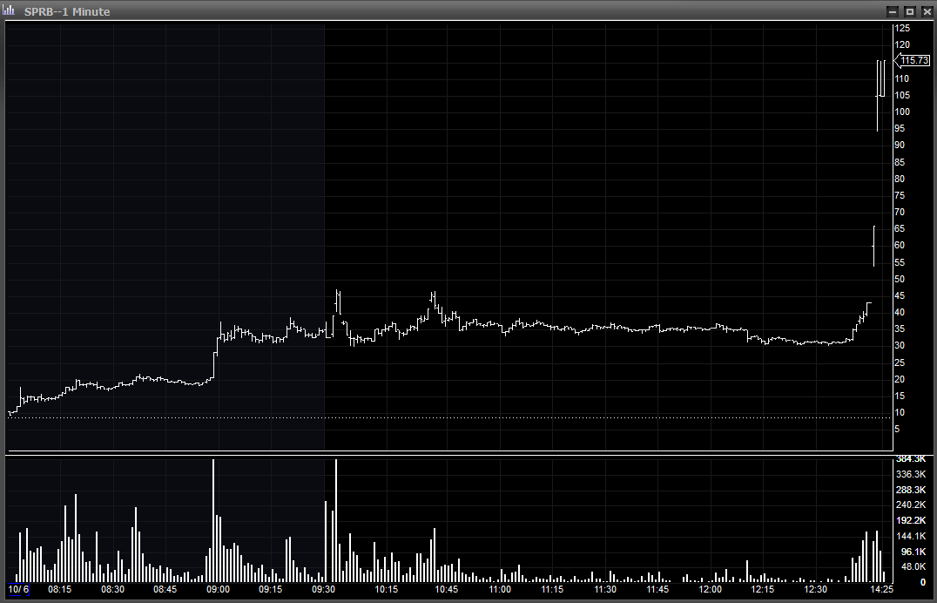The image size is (937, 603).
Task: Click the chart icon in the title bar
Action: click(9, 10)
